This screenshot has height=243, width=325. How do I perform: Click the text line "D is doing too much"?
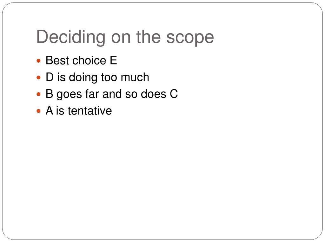pos(97,78)
